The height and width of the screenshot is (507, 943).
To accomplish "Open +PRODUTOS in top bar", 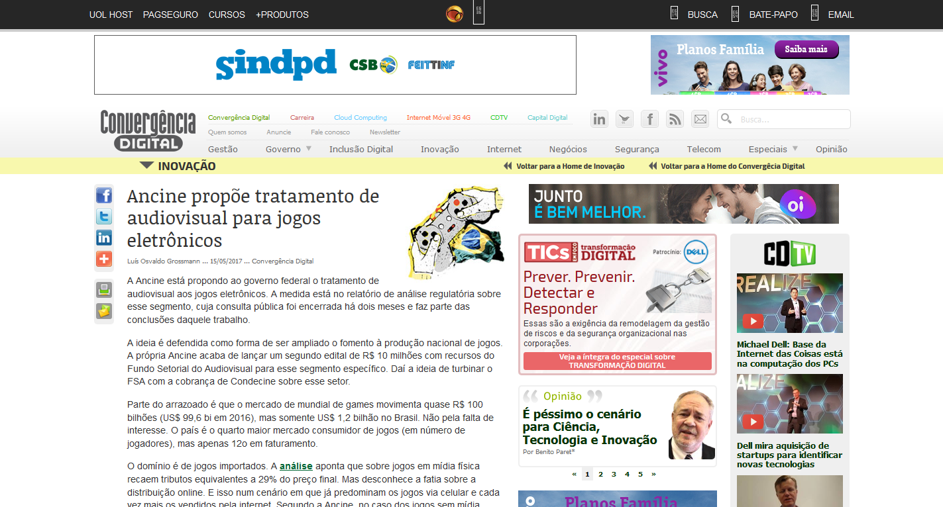I will coord(282,15).
